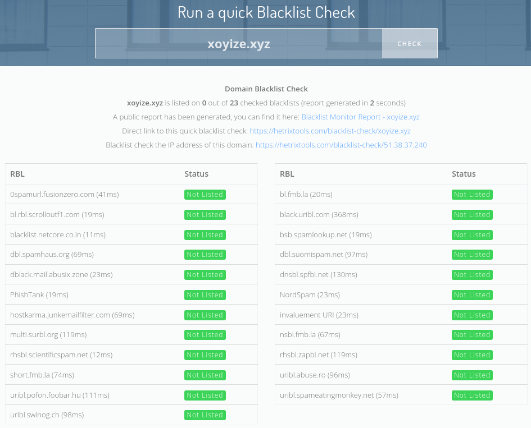Click Not Listed badge for PhishTank
The width and height of the screenshot is (531, 428).
point(205,295)
